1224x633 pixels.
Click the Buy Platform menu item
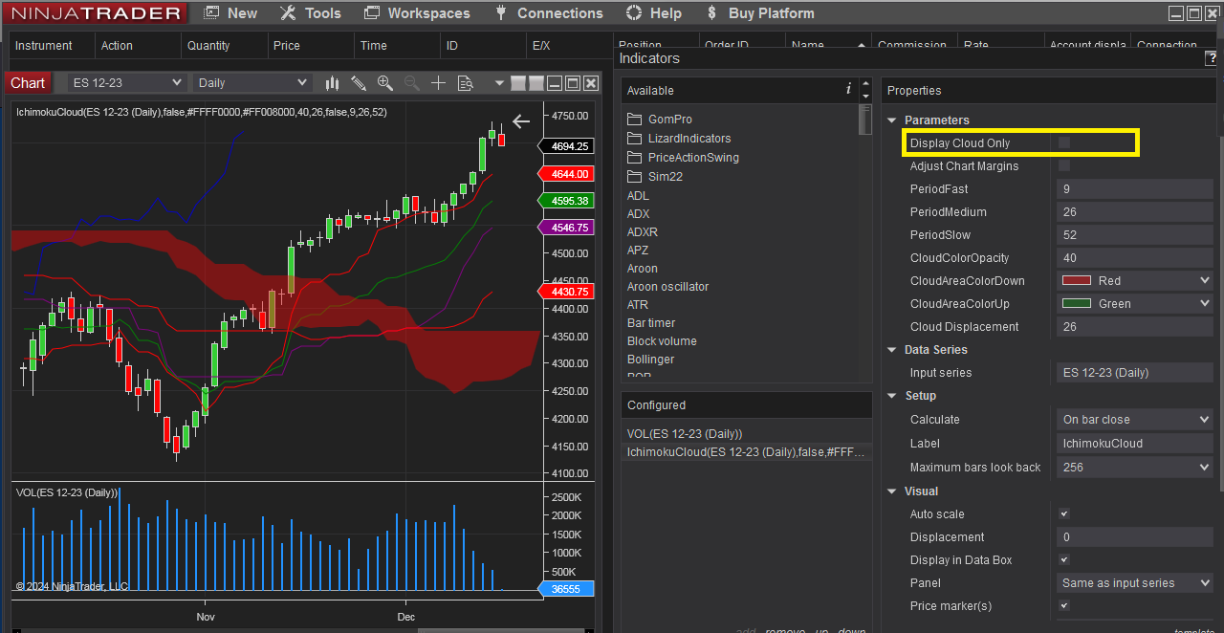pos(760,13)
